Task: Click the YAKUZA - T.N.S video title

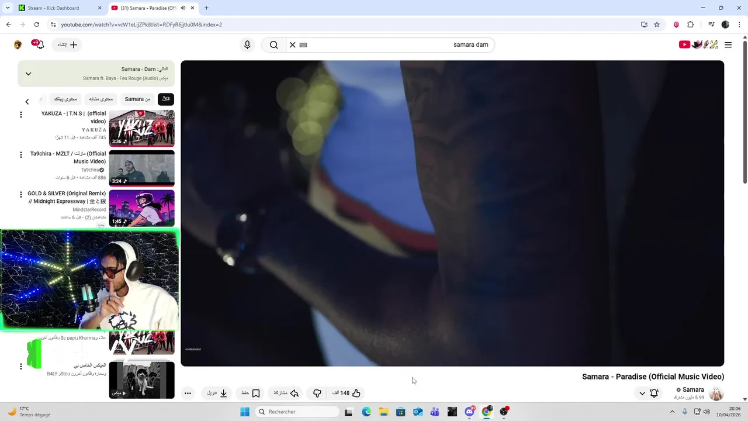Action: pyautogui.click(x=74, y=118)
